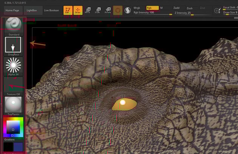Click the Live Boolean button
This screenshot has height=154, width=238.
tap(51, 10)
